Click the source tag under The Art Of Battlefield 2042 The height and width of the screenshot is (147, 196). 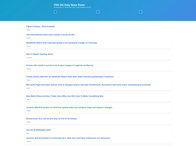[28, 133]
